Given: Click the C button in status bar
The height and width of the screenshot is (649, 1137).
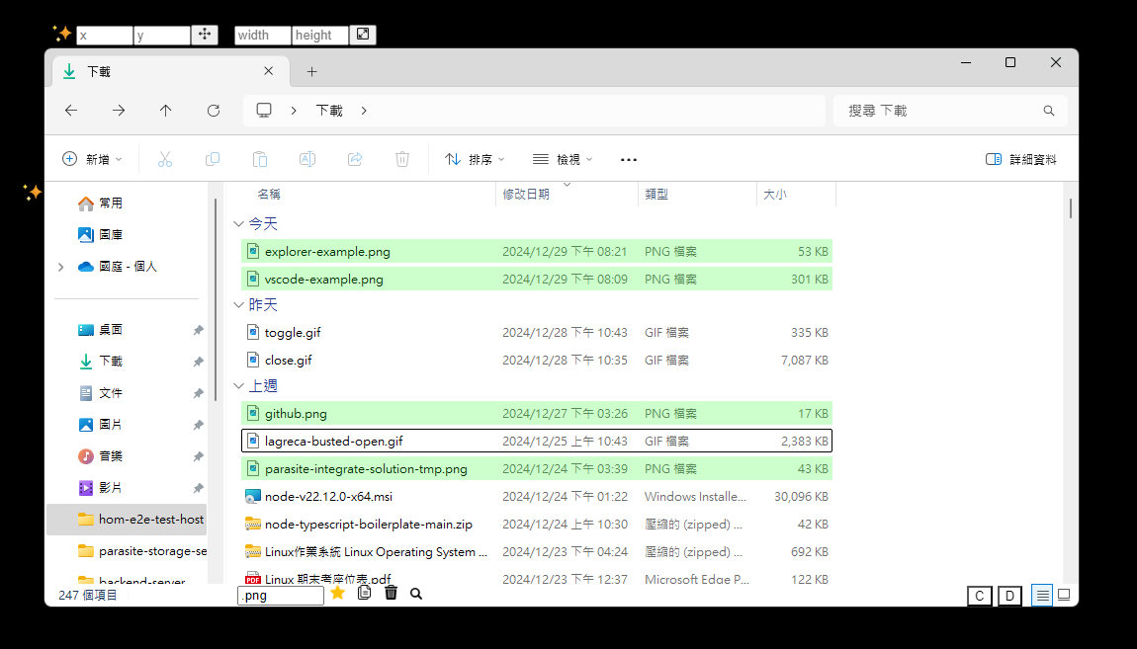Looking at the screenshot, I should click(979, 596).
